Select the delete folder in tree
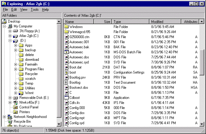This screenshot has width=206, height=134. (30, 55)
